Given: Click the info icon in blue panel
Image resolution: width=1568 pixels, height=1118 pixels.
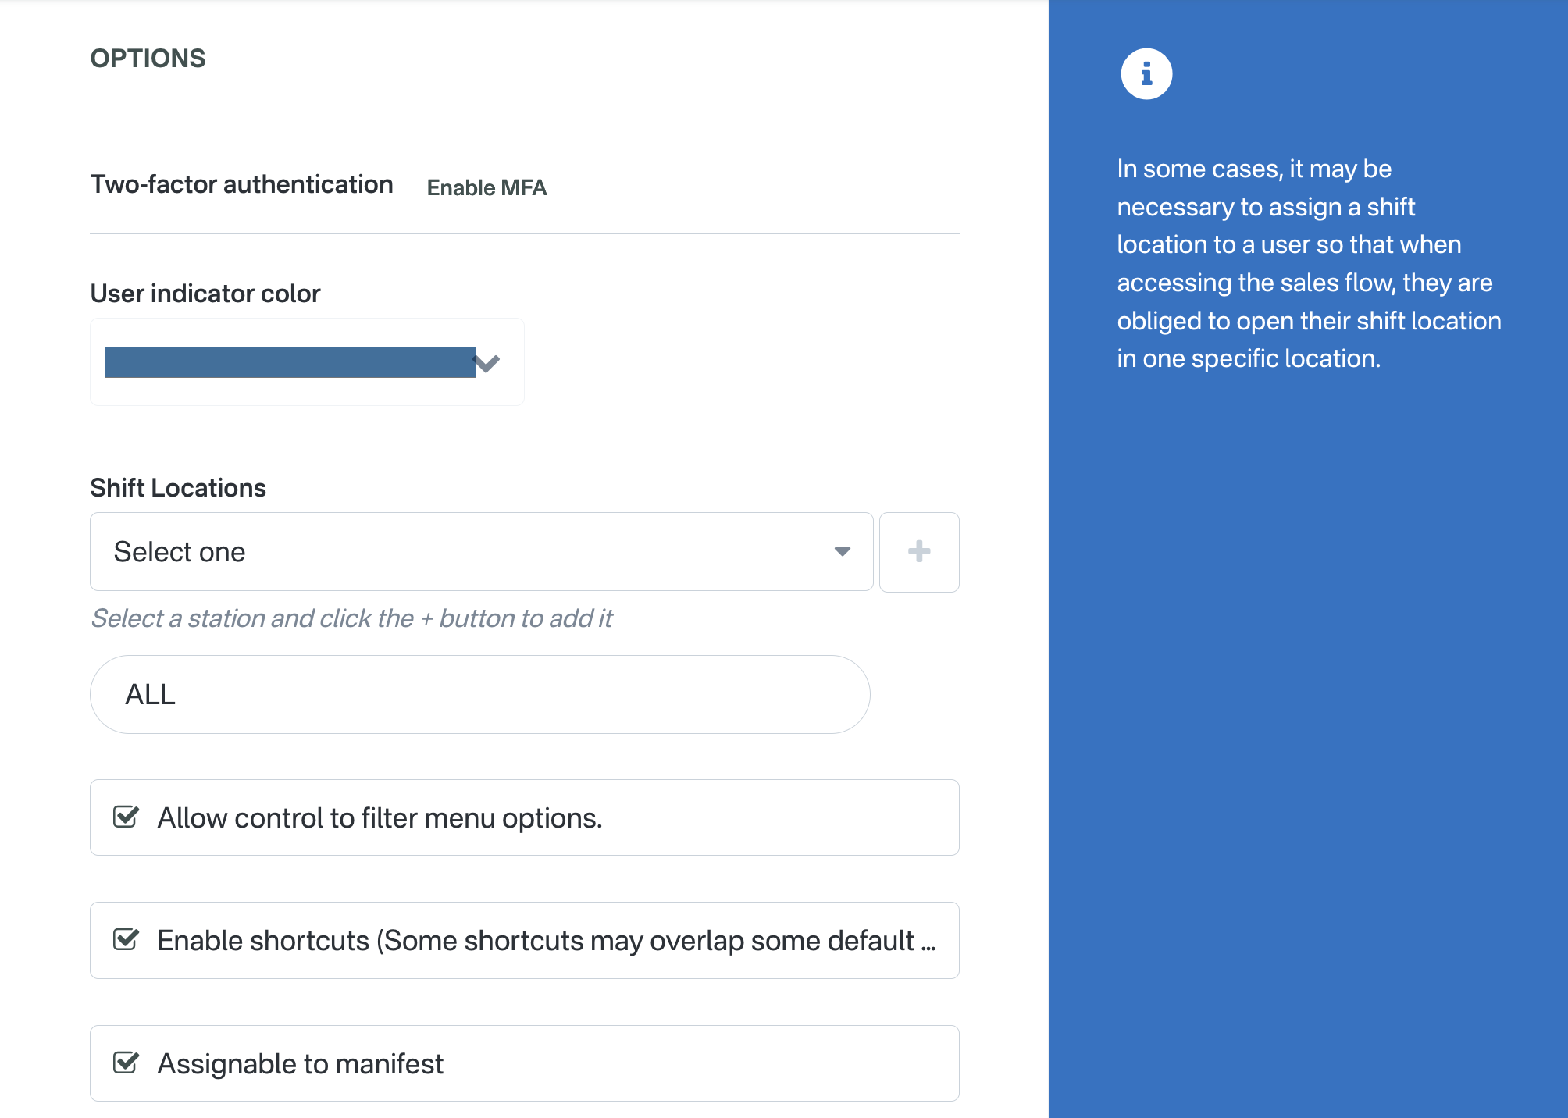Looking at the screenshot, I should click(1146, 74).
